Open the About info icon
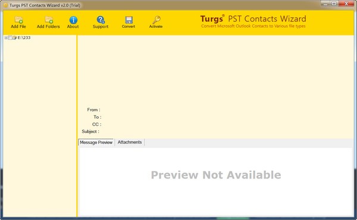The image size is (357, 220). pos(73,20)
